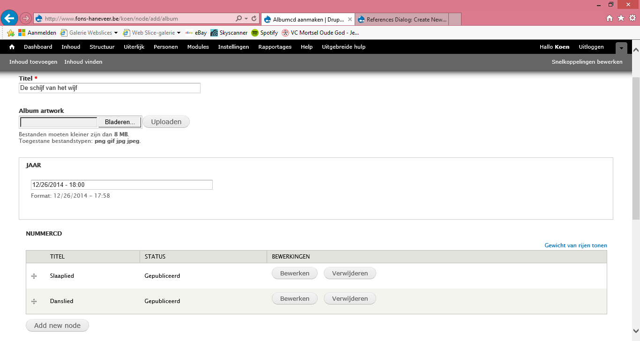Viewport: 640px width, 341px height.
Task: Click the Drupal admin home icon
Action: click(x=12, y=47)
